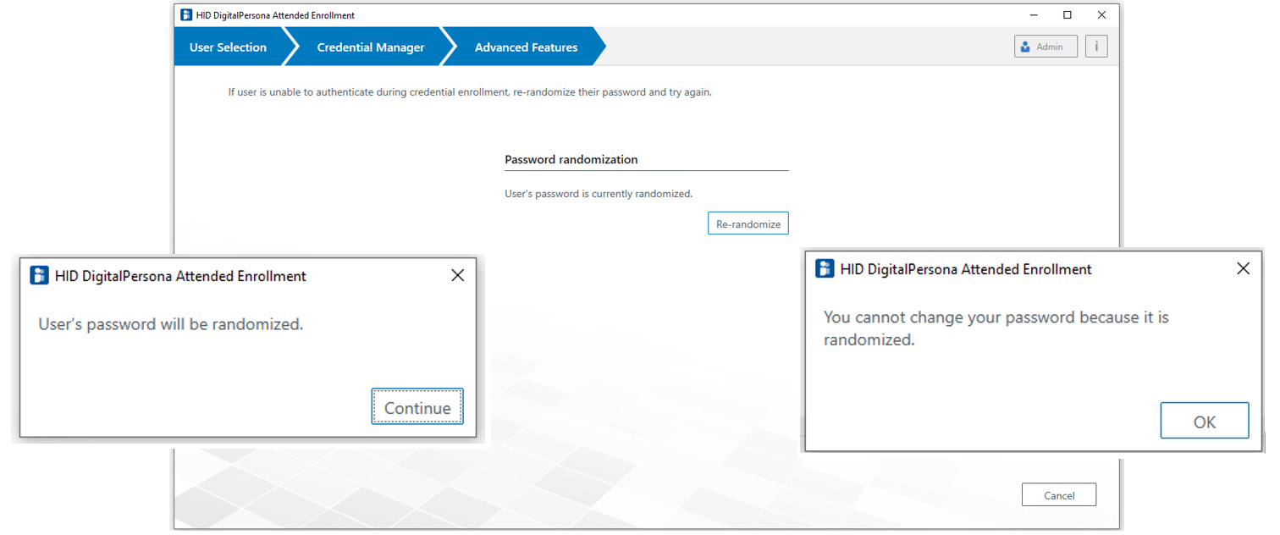The height and width of the screenshot is (535, 1280).
Task: Close the 'password will be randomized' dialog
Action: click(457, 276)
